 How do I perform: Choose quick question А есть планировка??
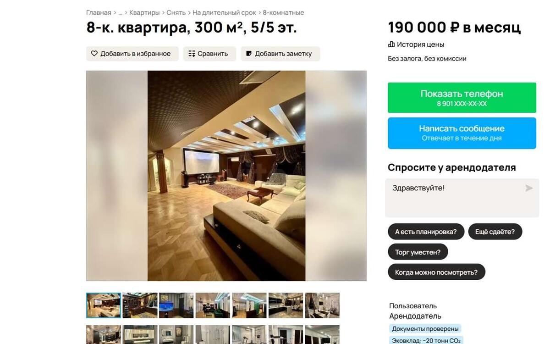[426, 232]
